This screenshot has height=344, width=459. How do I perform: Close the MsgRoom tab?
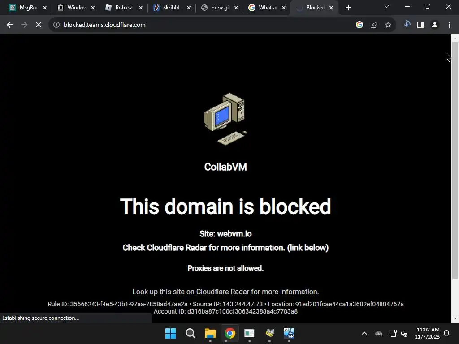click(x=45, y=8)
